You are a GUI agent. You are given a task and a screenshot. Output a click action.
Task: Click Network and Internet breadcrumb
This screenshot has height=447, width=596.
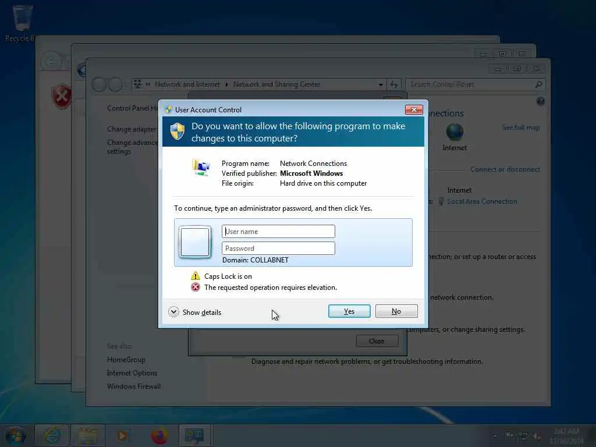187,84
